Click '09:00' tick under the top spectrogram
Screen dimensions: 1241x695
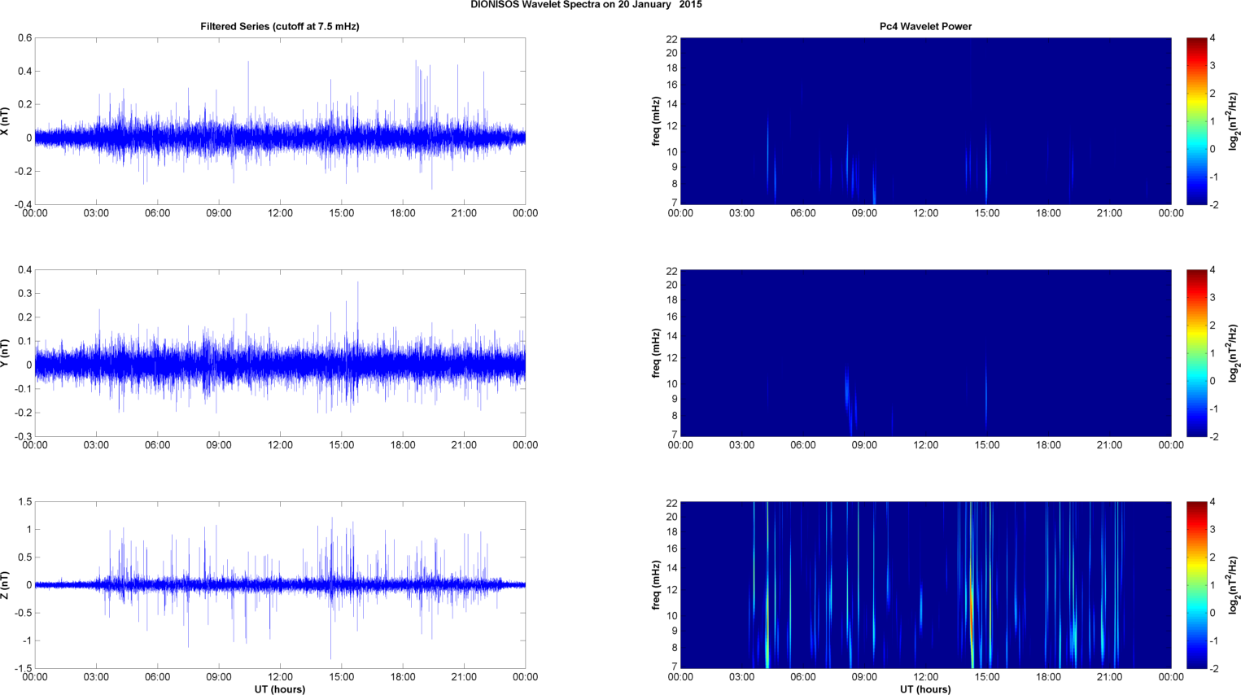[x=864, y=213]
